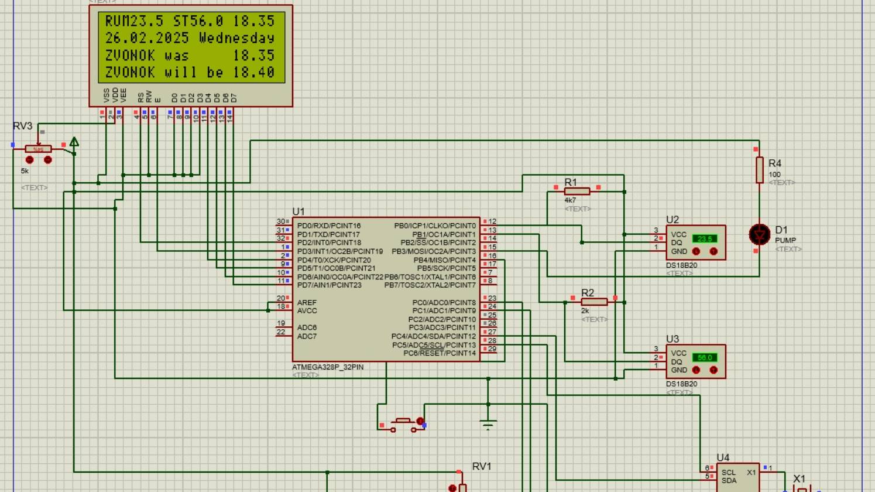The height and width of the screenshot is (492, 875).
Task: Click the 4k7 value label of R1
Action: (x=570, y=200)
